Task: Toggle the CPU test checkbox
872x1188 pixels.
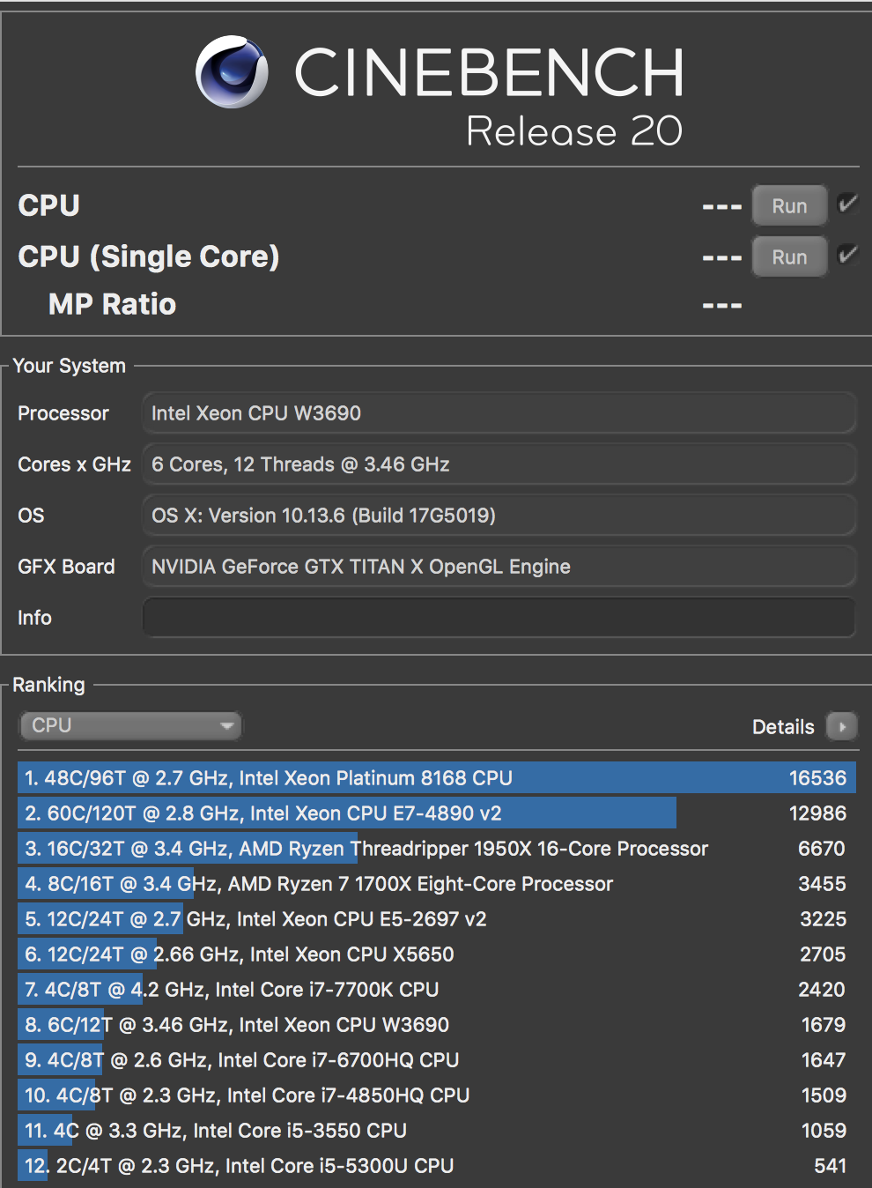Action: coord(847,204)
